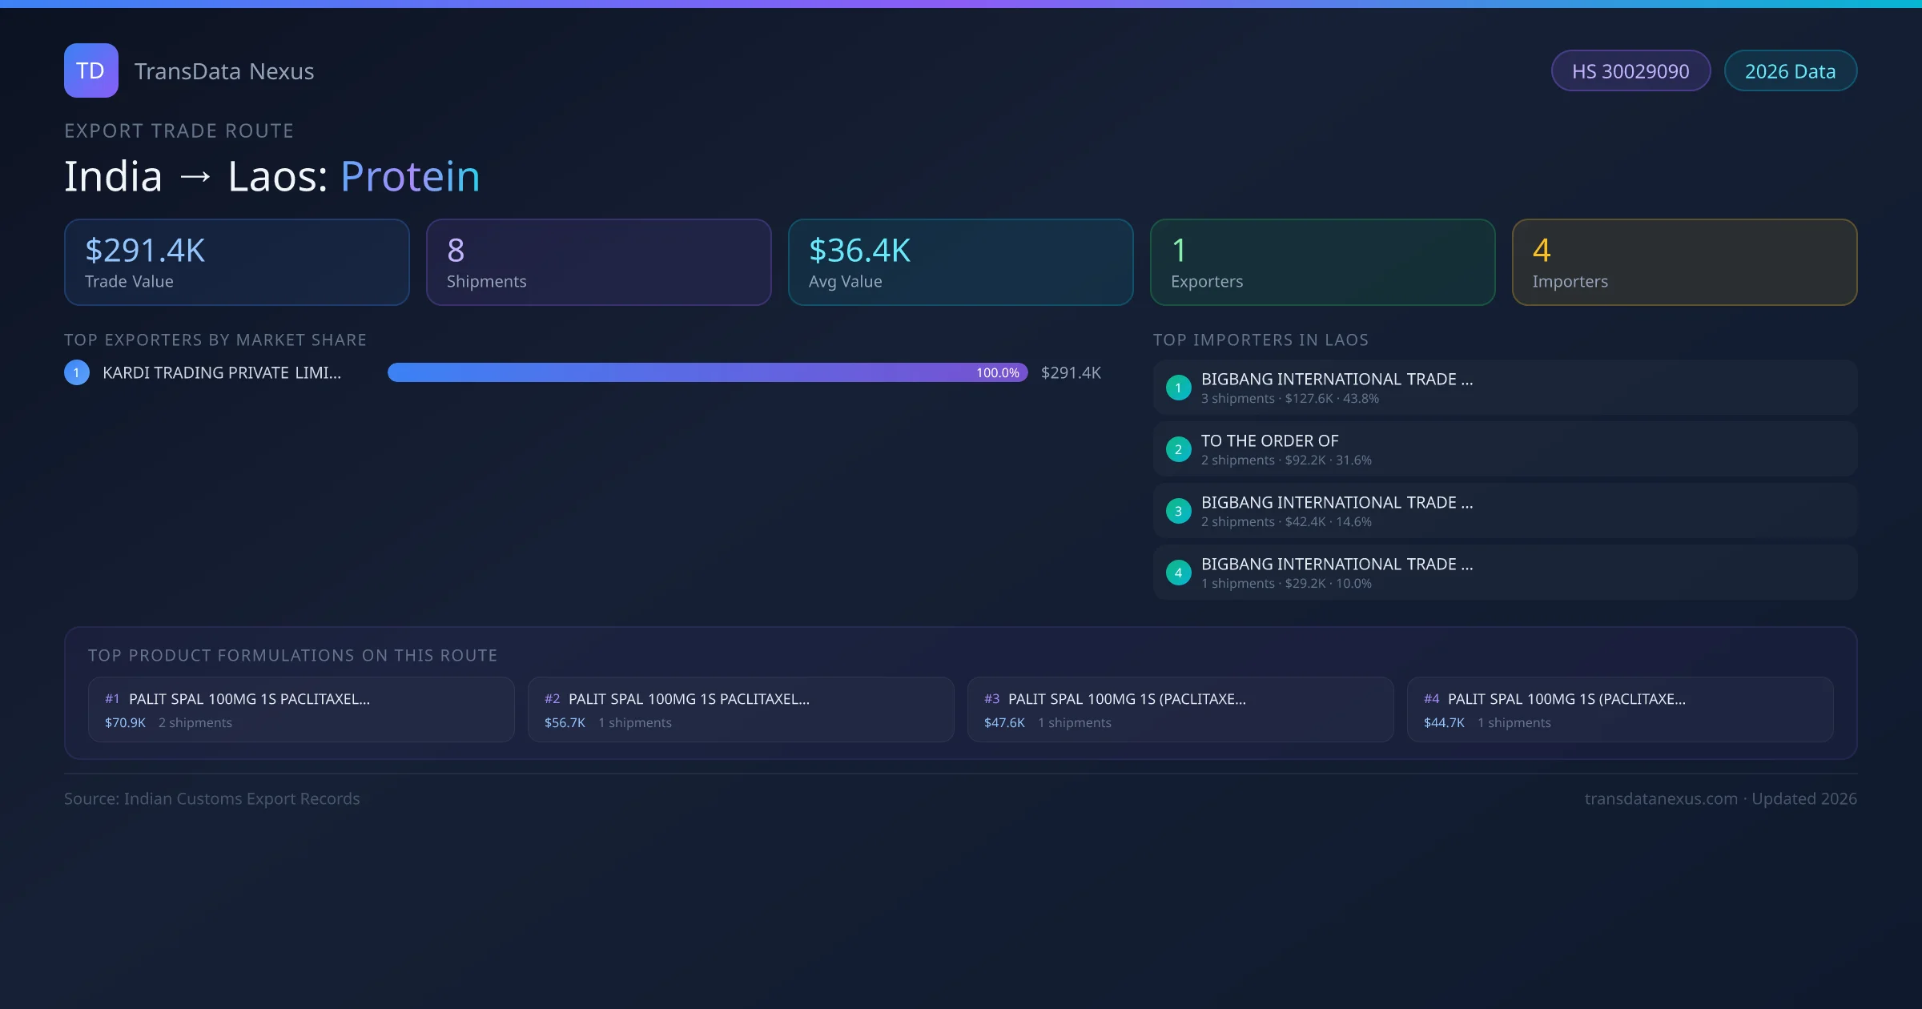Open #4 PALIT SPAL product card $44.7K
Screen dimensions: 1922x1009
(x=1620, y=710)
